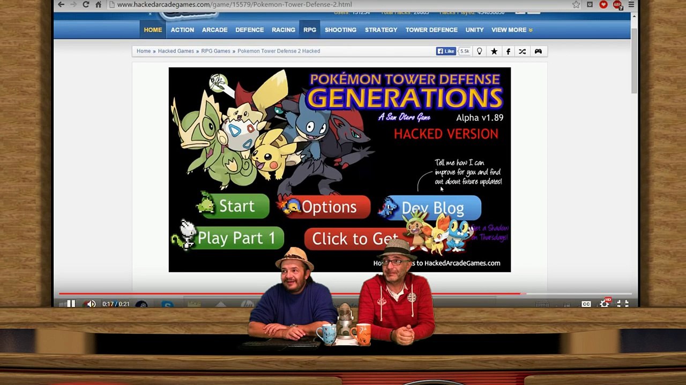
Task: Bookmark this page with star in address bar
Action: click(576, 5)
